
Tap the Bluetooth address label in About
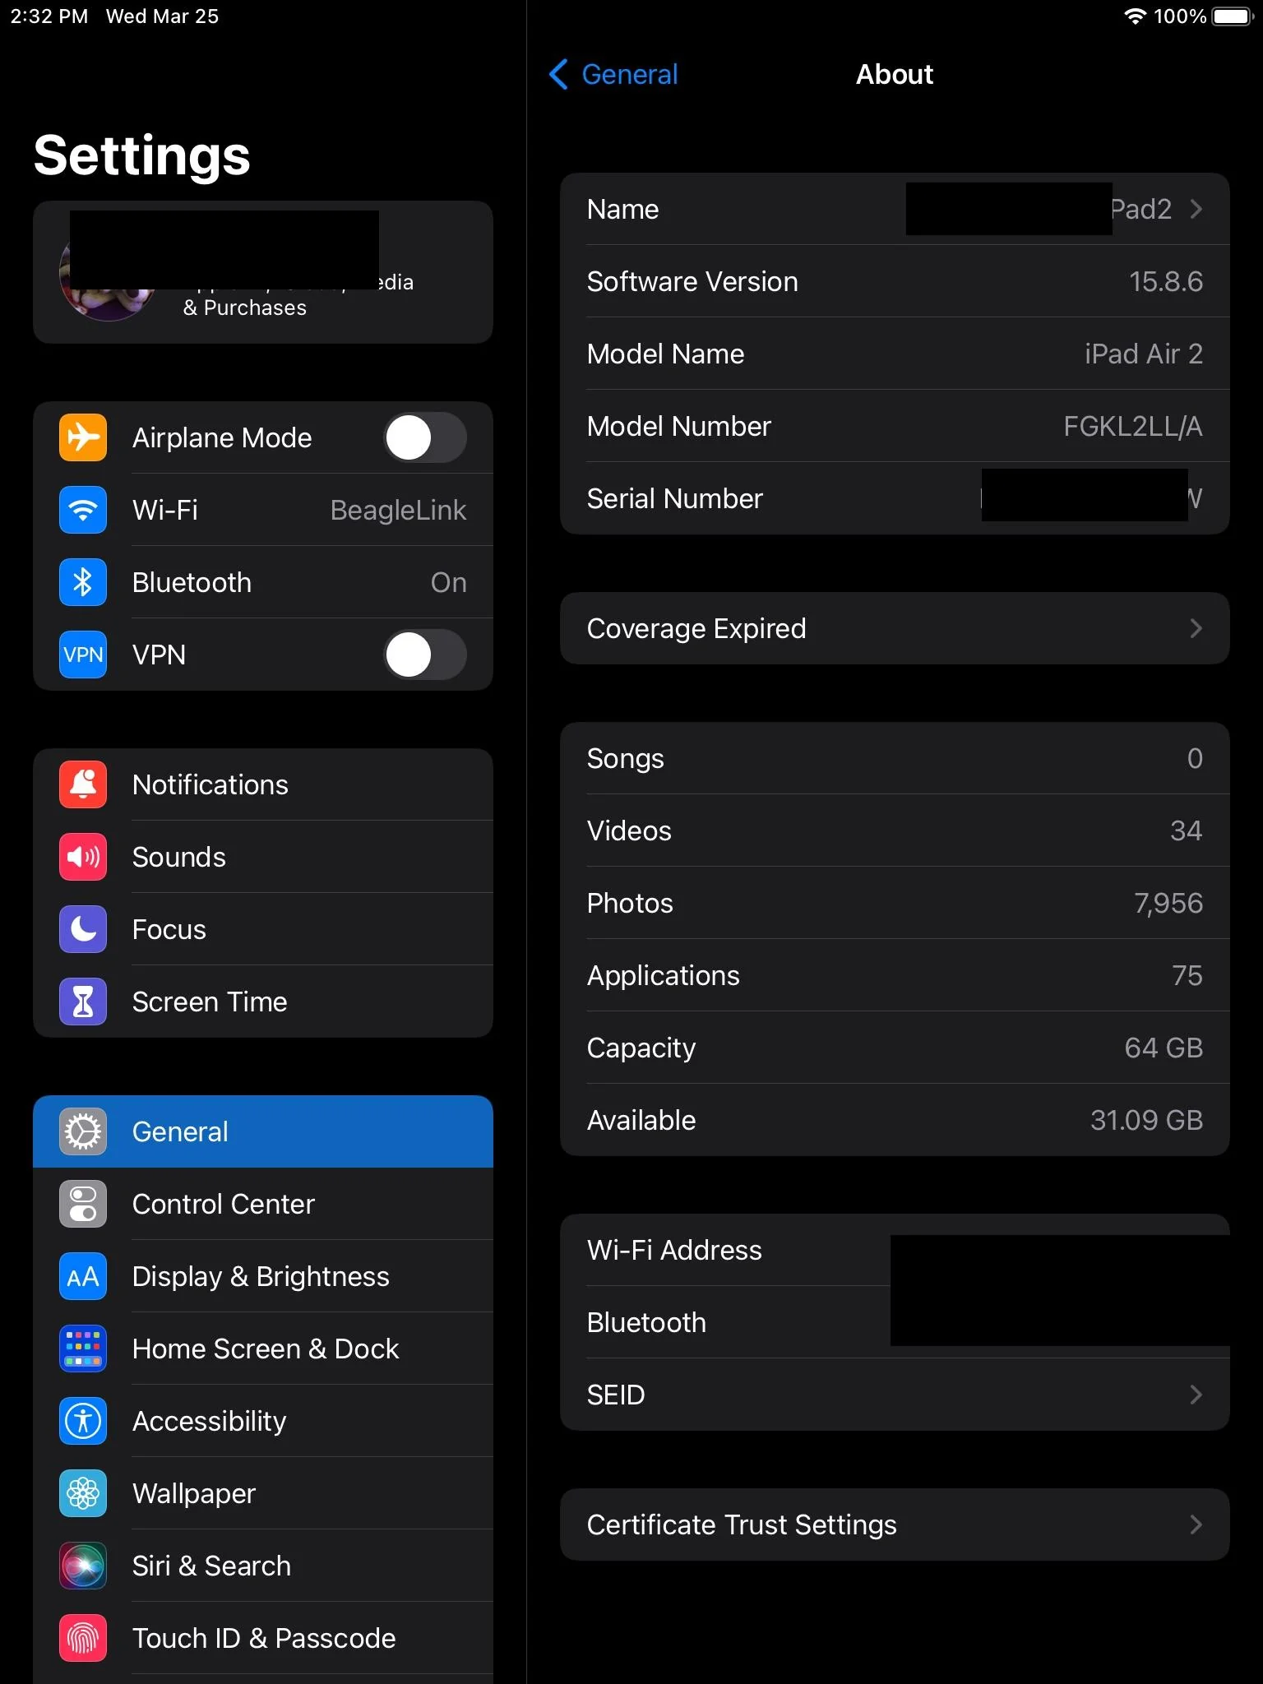[646, 1322]
